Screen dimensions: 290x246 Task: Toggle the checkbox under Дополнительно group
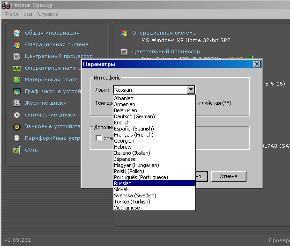coord(98,138)
